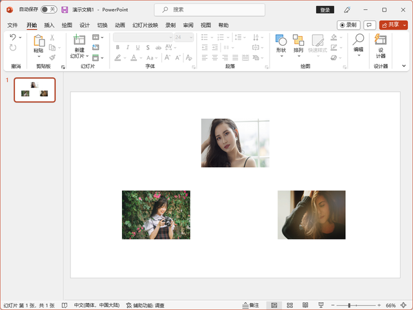Click the Save icon in title bar
The image size is (413, 310).
[x=65, y=10]
